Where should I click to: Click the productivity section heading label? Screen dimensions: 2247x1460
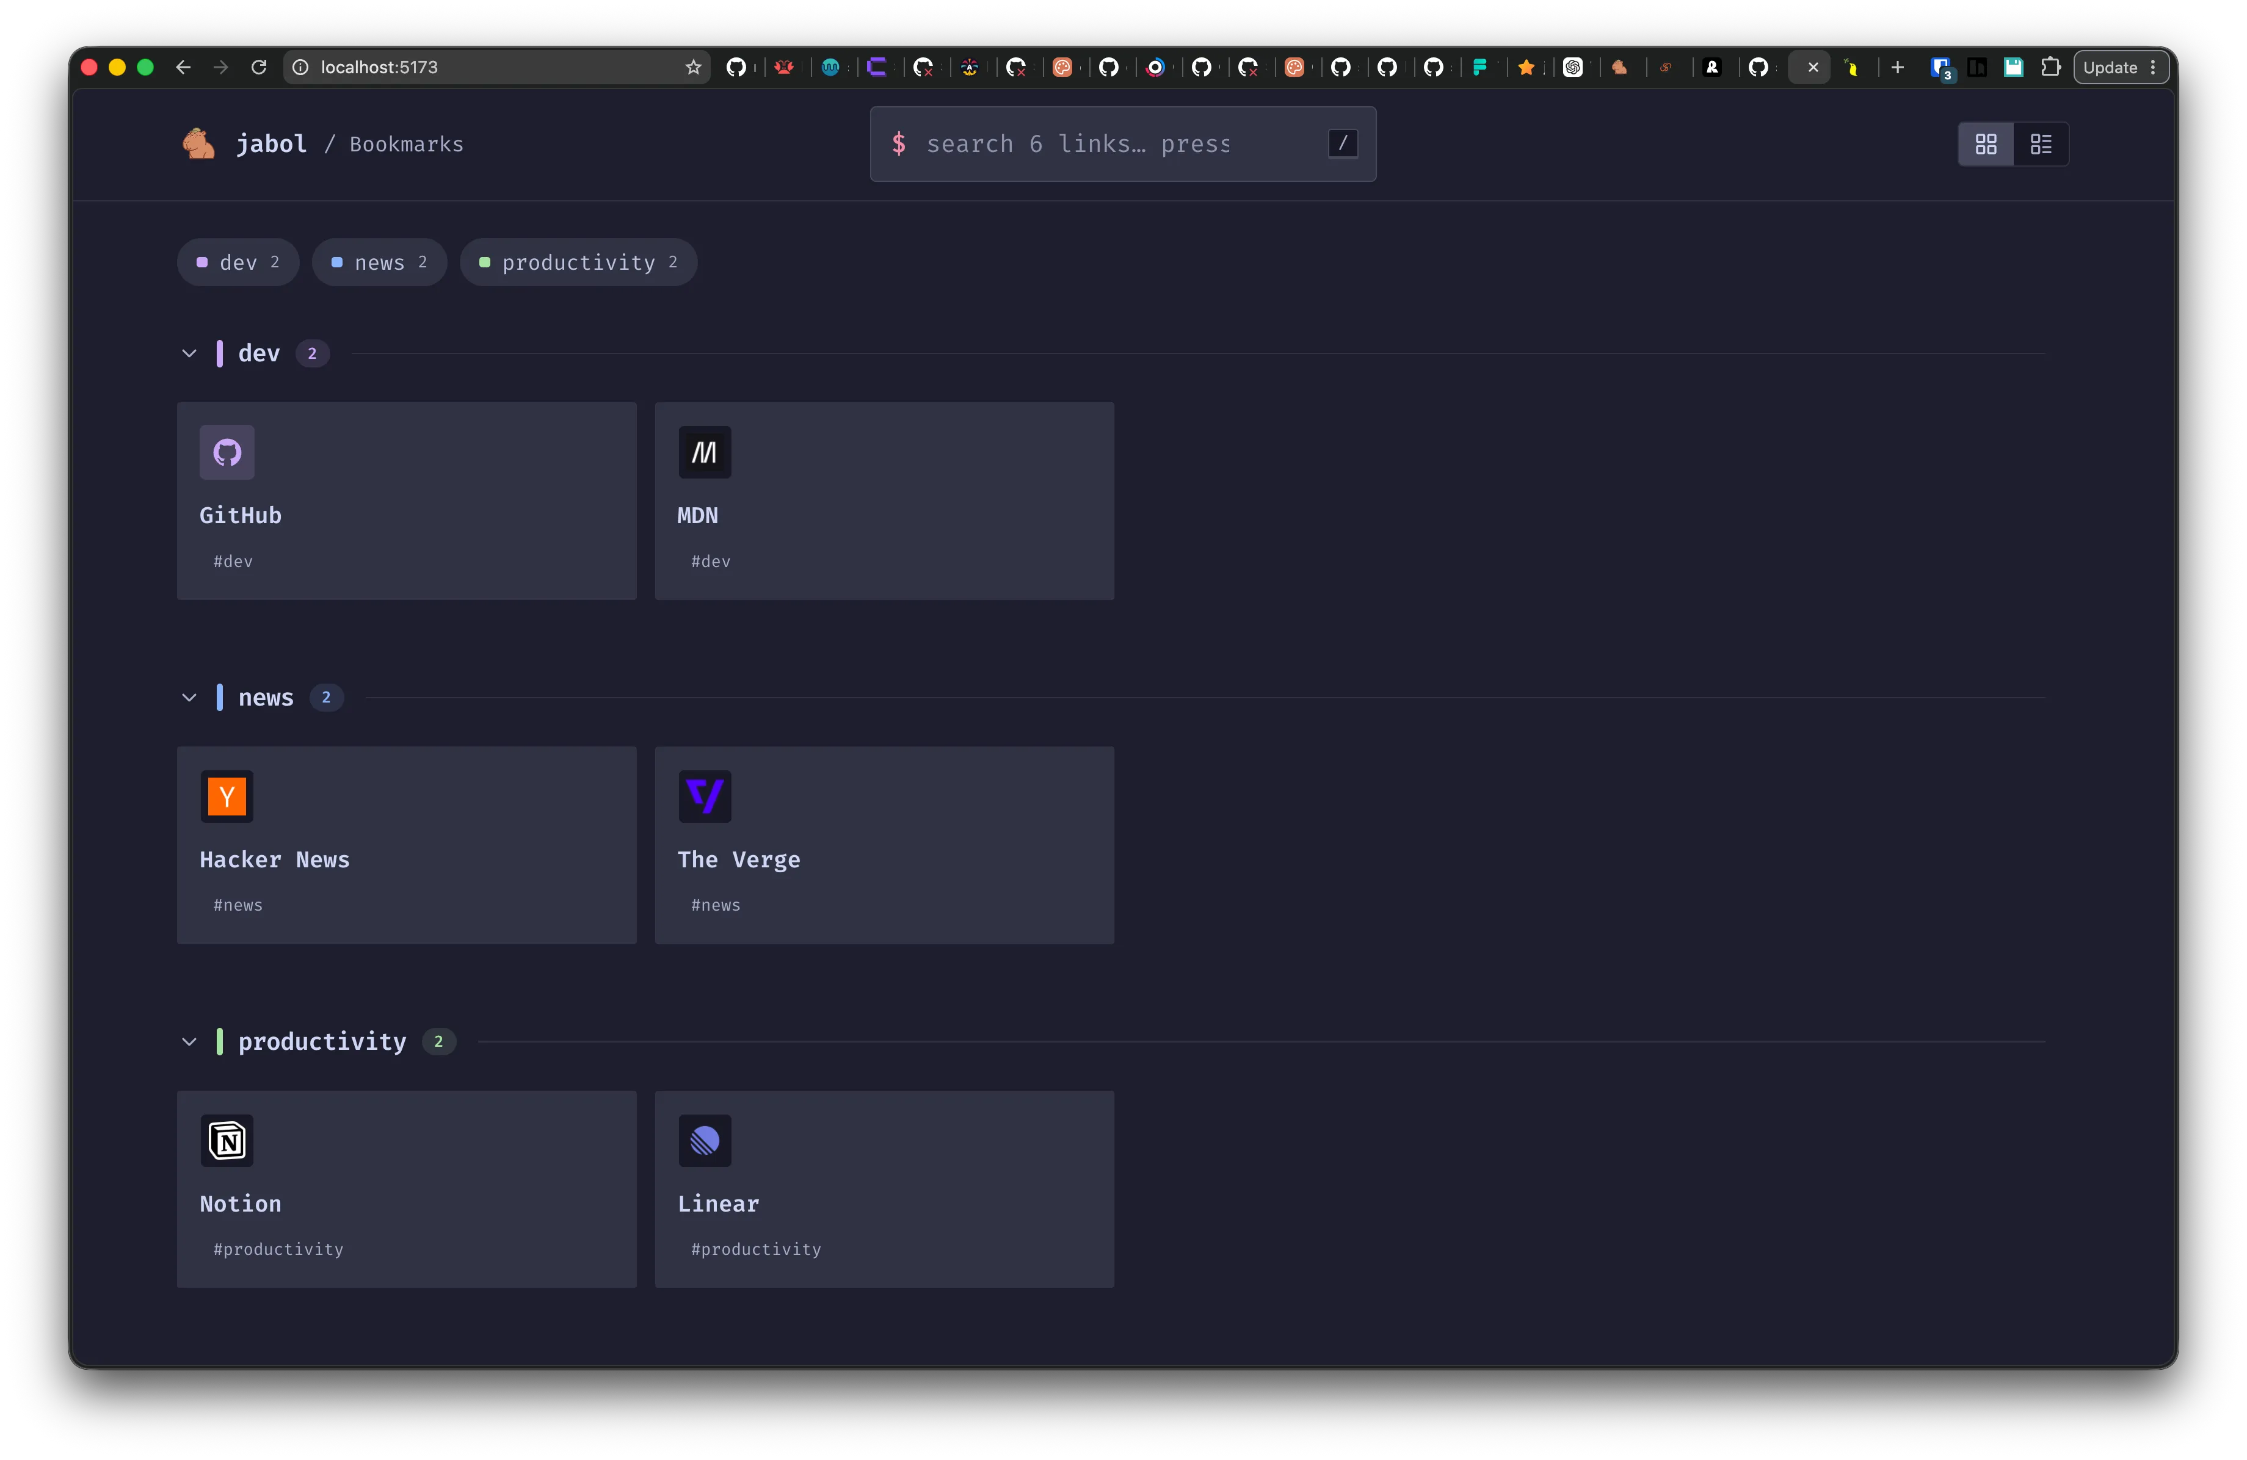point(322,1042)
